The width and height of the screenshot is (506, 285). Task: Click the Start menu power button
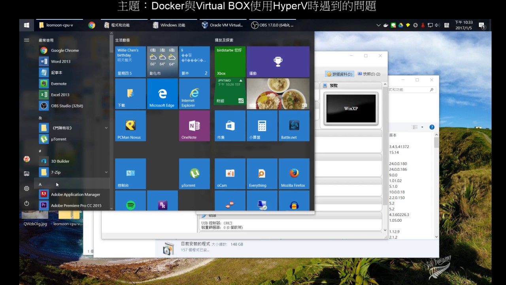point(26,203)
